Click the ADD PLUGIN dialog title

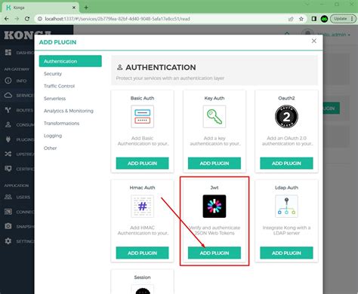[57, 42]
